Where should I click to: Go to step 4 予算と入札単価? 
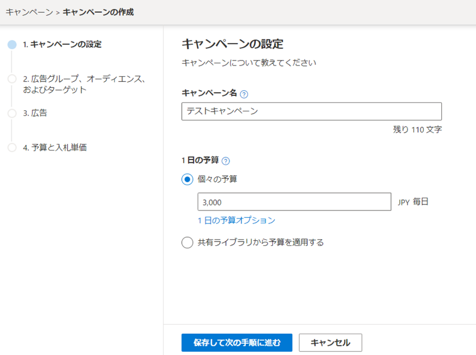(55, 147)
